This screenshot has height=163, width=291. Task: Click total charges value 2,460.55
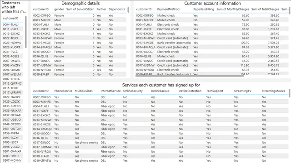(274, 61)
